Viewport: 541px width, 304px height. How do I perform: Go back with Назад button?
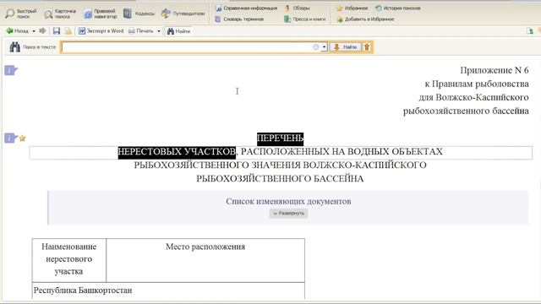coord(17,31)
